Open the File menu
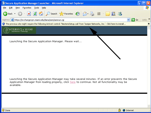This screenshot has height=113, width=151. click(x=5, y=8)
